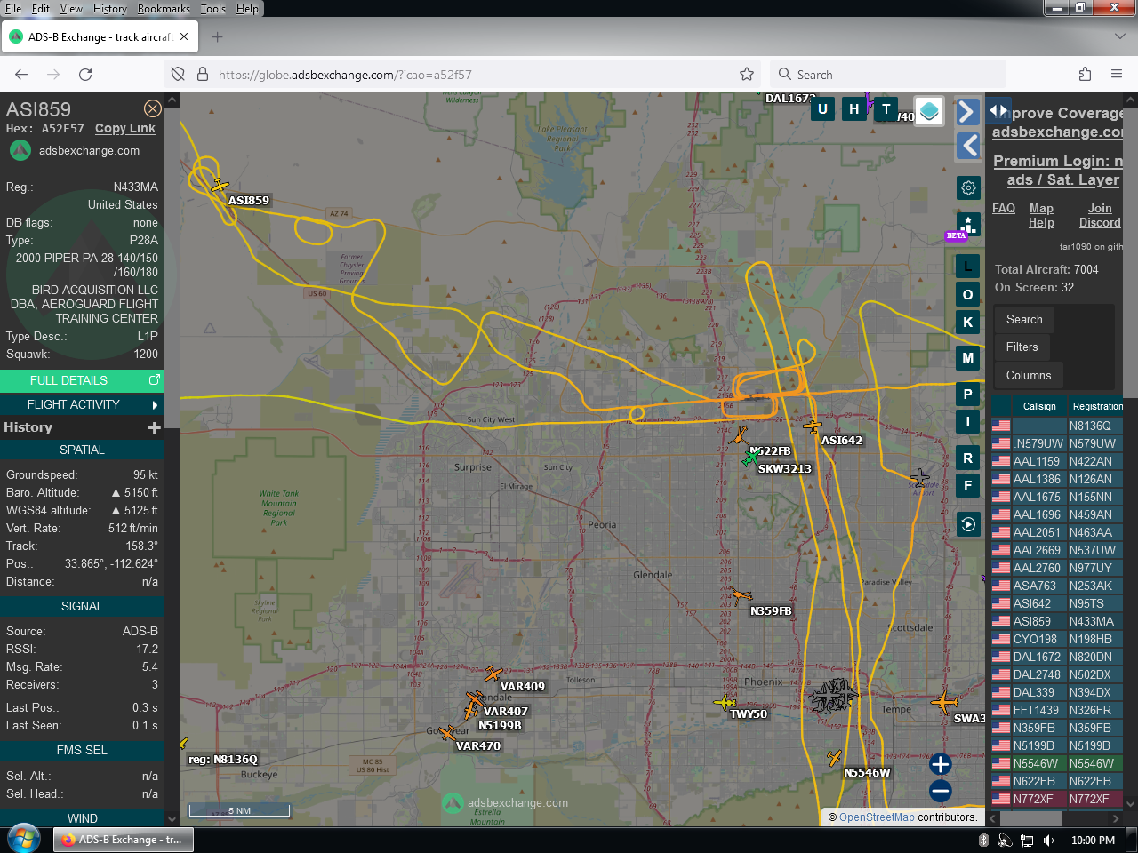Bookmark this page with star icon

747,75
